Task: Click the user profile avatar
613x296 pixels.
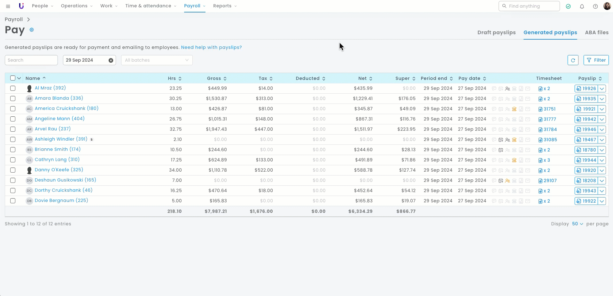Action: (607, 6)
